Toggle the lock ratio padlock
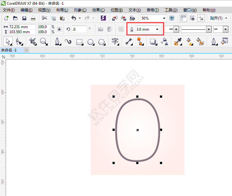 59,29
